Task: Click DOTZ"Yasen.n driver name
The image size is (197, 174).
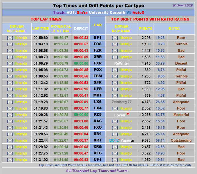Action: 122,141
